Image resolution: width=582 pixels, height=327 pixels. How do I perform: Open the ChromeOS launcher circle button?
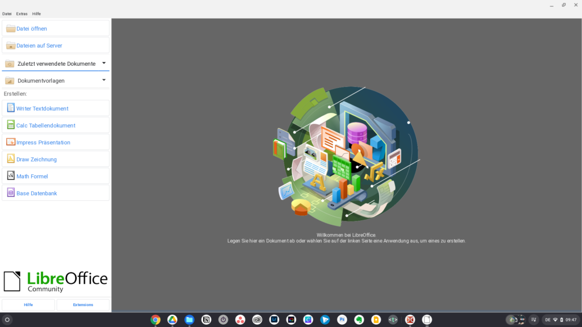[x=7, y=320]
